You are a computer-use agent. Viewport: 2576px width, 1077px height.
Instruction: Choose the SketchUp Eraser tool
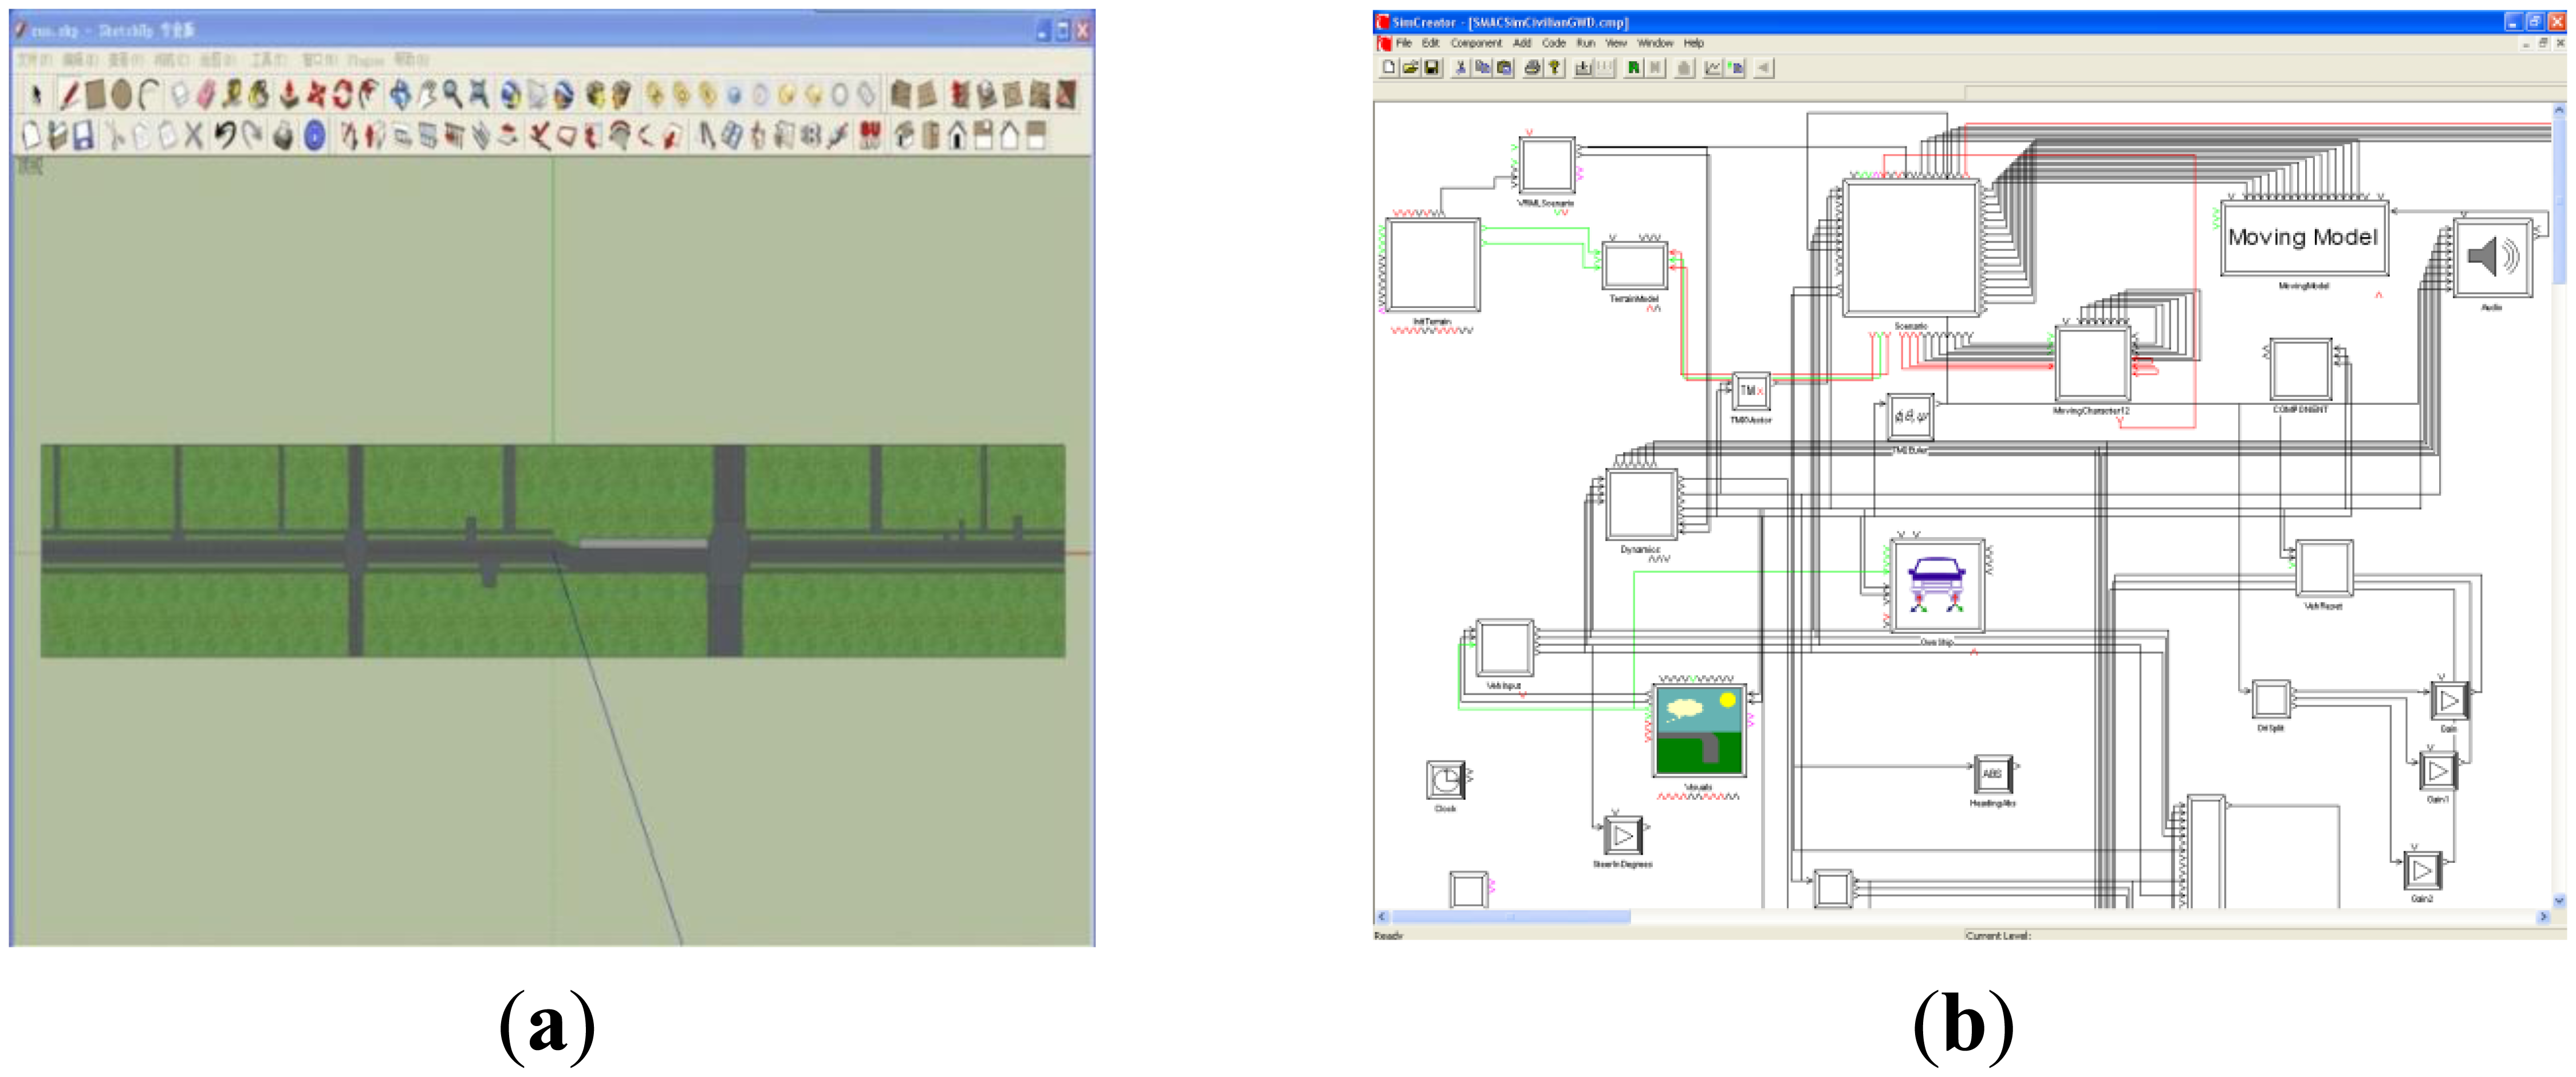(206, 95)
